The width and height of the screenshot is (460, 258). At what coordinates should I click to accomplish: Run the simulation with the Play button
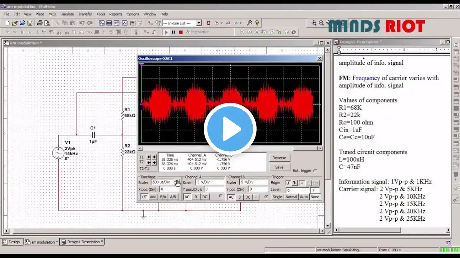coord(166,32)
